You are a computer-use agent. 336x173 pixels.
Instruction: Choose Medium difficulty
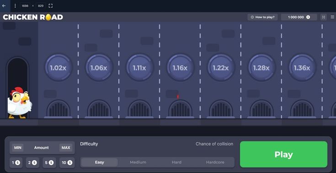[x=138, y=163]
